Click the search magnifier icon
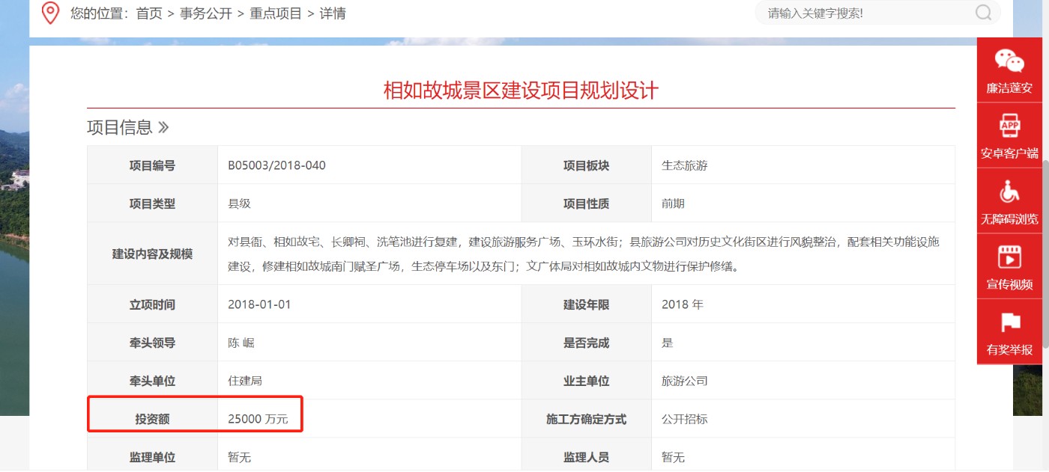1049x472 pixels. pos(983,13)
